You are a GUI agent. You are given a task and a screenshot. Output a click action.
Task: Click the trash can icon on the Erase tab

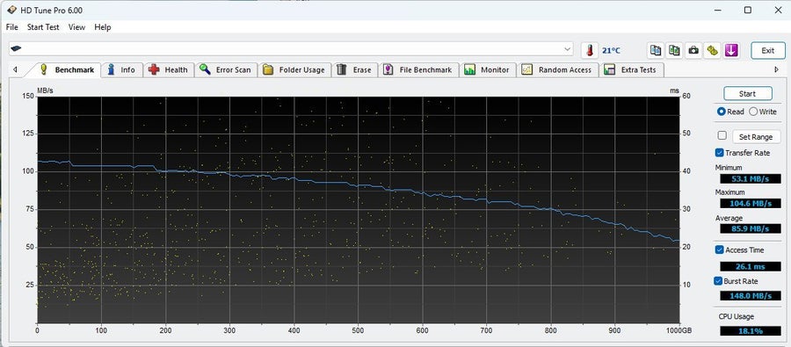342,69
